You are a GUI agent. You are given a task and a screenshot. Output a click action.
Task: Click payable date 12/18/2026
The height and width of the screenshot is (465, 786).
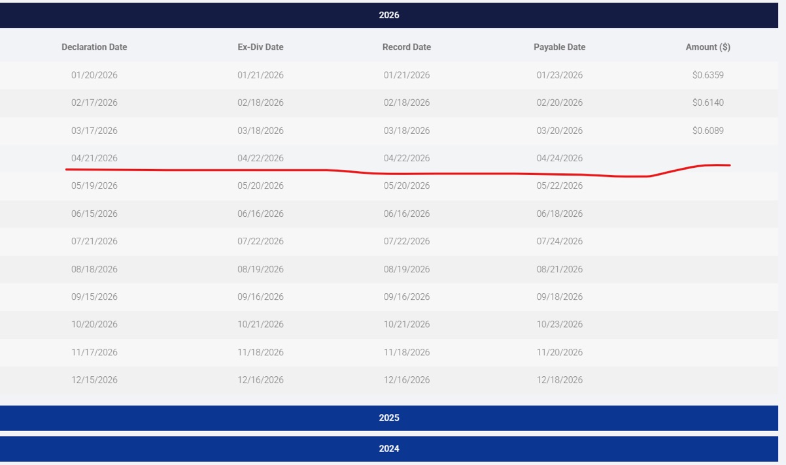pyautogui.click(x=559, y=379)
